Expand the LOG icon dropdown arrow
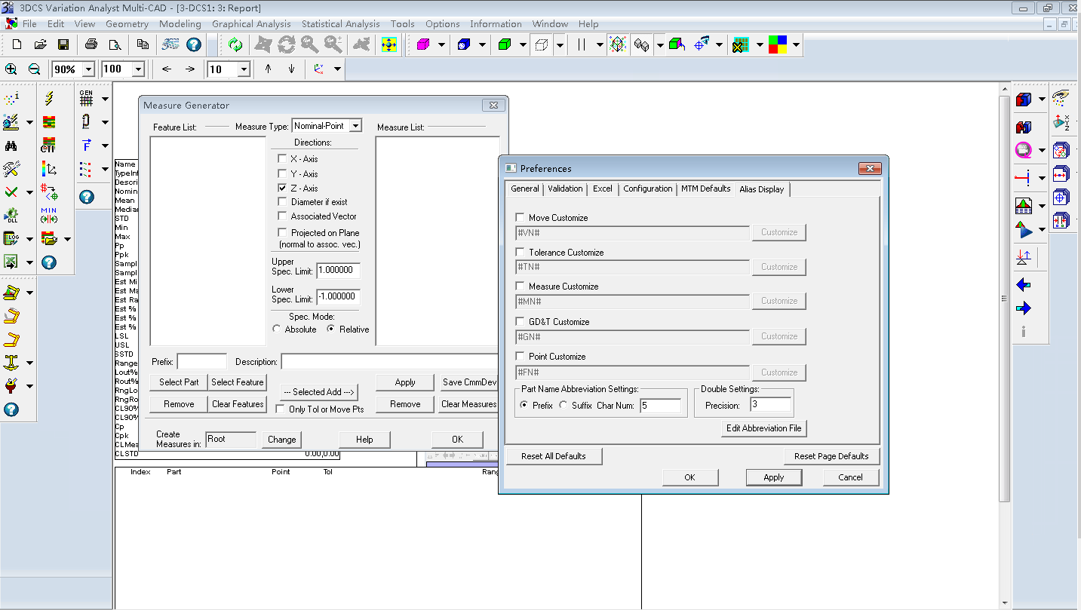Image resolution: width=1081 pixels, height=610 pixels. pos(29,239)
